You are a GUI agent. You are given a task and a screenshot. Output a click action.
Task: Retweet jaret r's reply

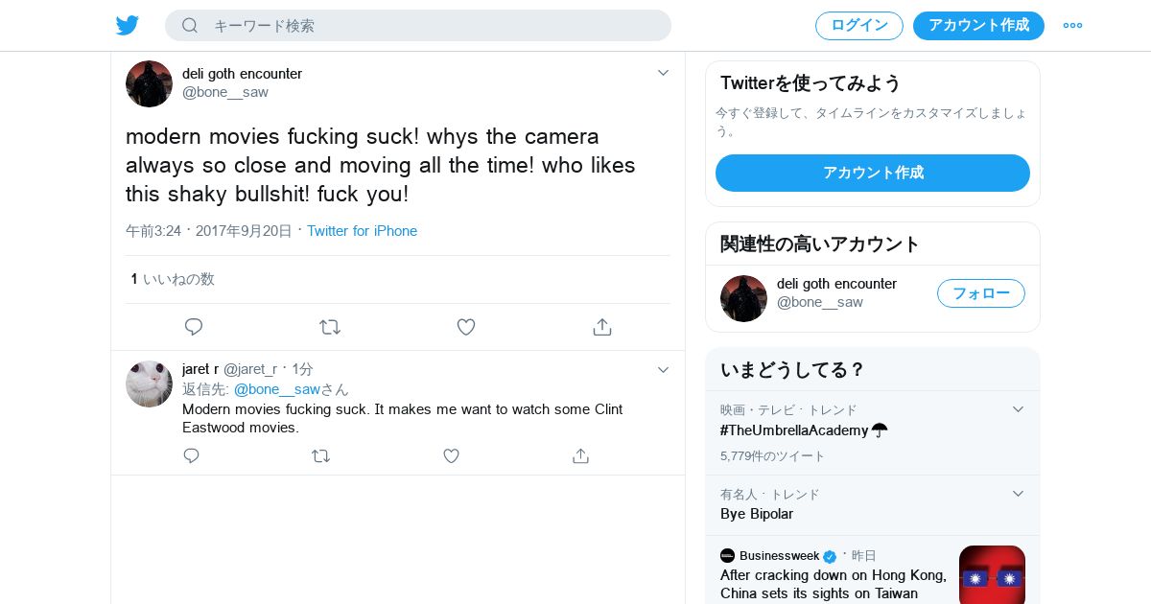click(x=321, y=455)
